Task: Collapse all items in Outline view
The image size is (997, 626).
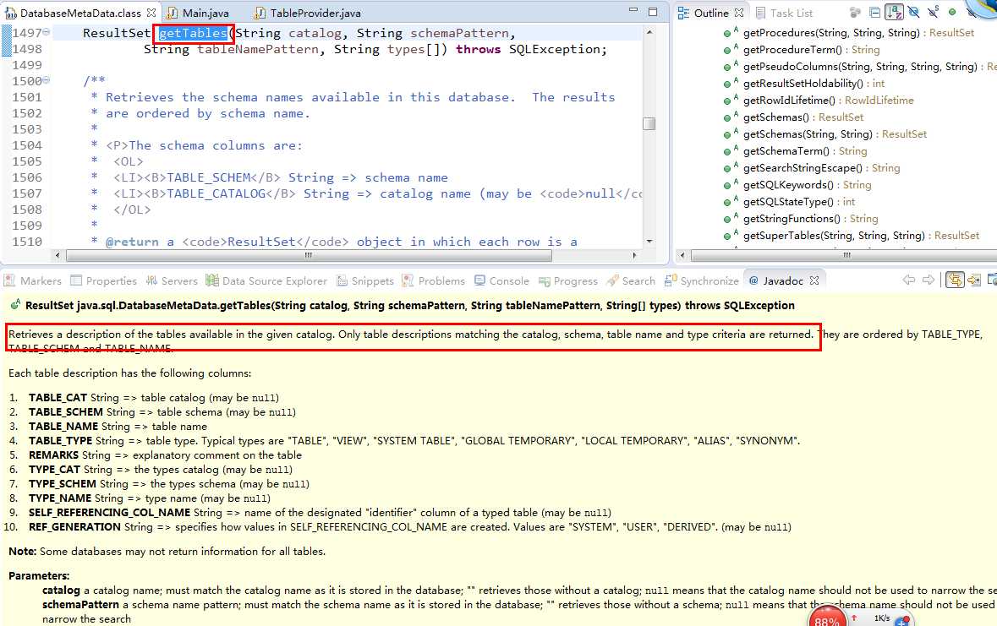Action: click(875, 12)
